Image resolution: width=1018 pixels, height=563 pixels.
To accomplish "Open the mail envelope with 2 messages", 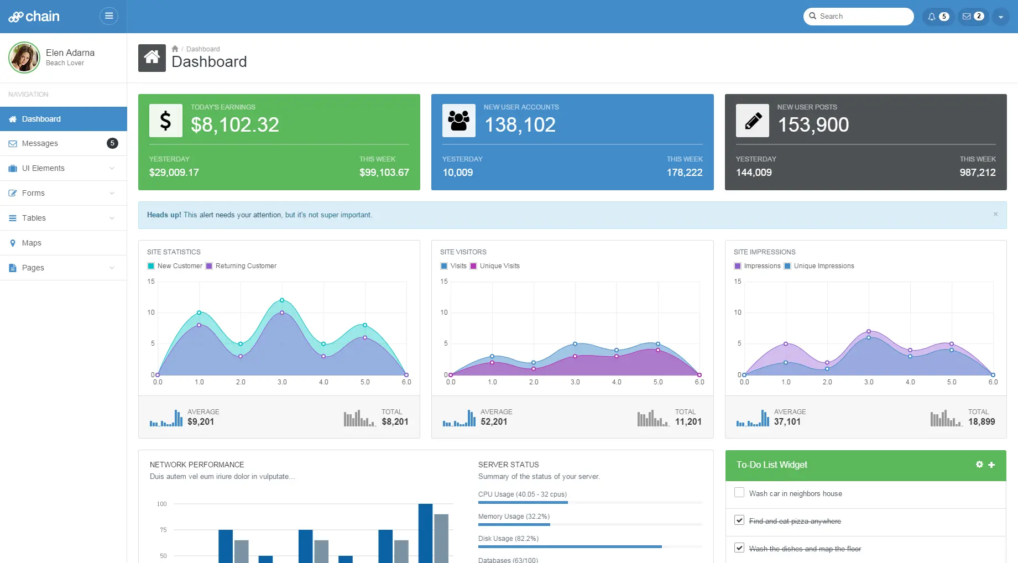I will coord(973,17).
